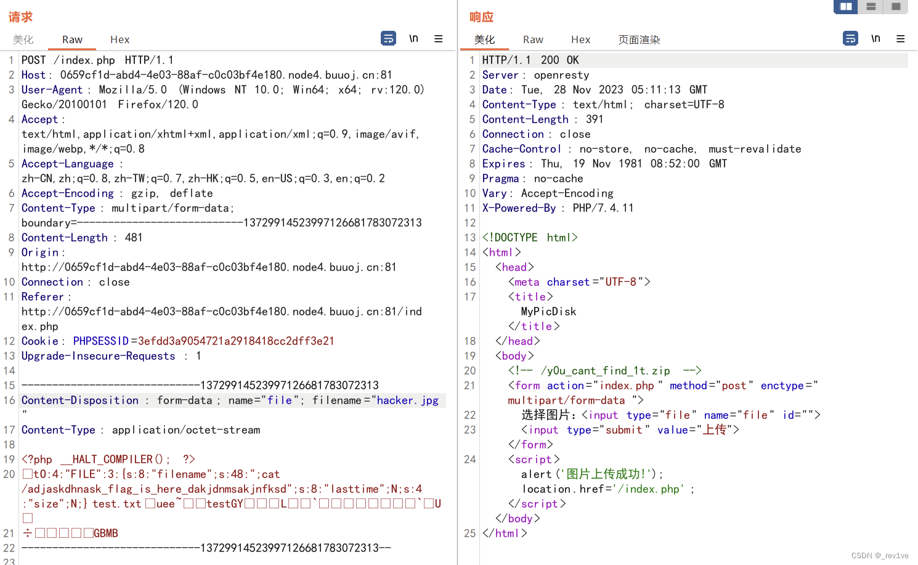
Task: Click 'application/octet-stream' content type value
Action: (x=186, y=429)
